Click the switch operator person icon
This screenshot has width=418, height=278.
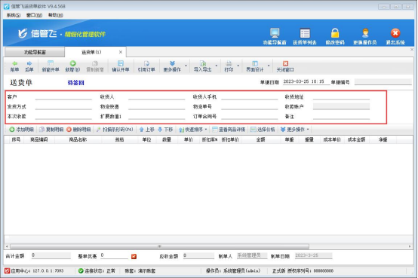pyautogui.click(x=365, y=33)
